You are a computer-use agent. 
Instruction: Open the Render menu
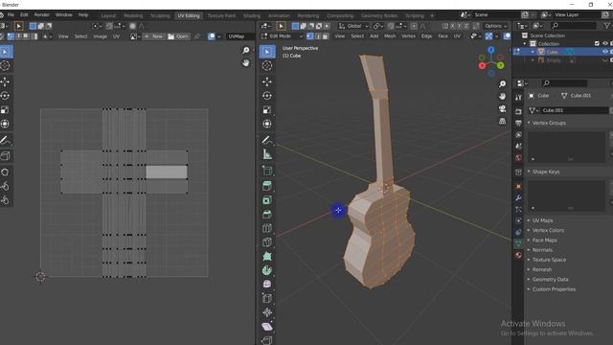[42, 15]
